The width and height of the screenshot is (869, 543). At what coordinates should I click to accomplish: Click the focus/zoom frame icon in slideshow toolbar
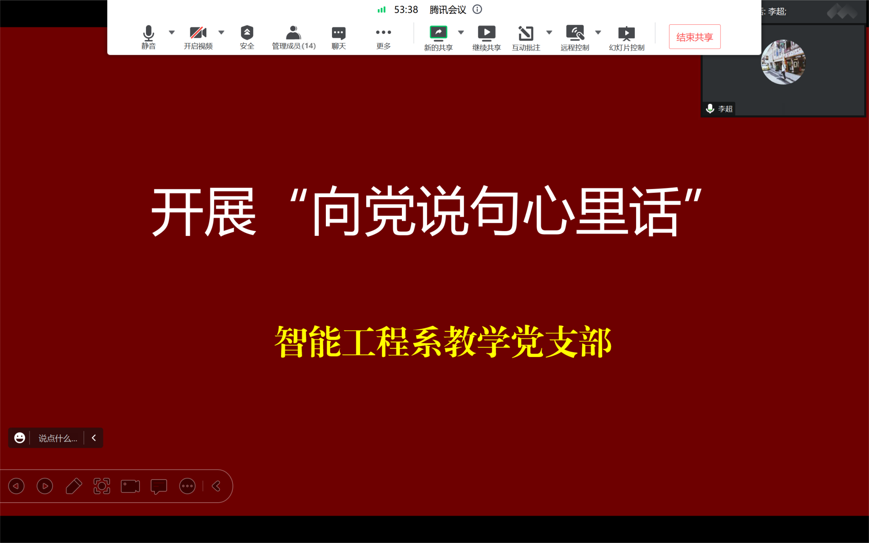pyautogui.click(x=102, y=486)
